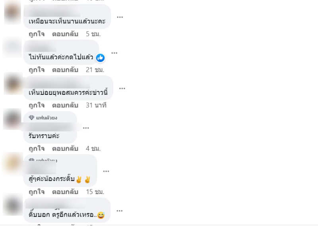Open the 4 ชม. timestamp link
The height and width of the screenshot is (231, 318).
(x=93, y=148)
